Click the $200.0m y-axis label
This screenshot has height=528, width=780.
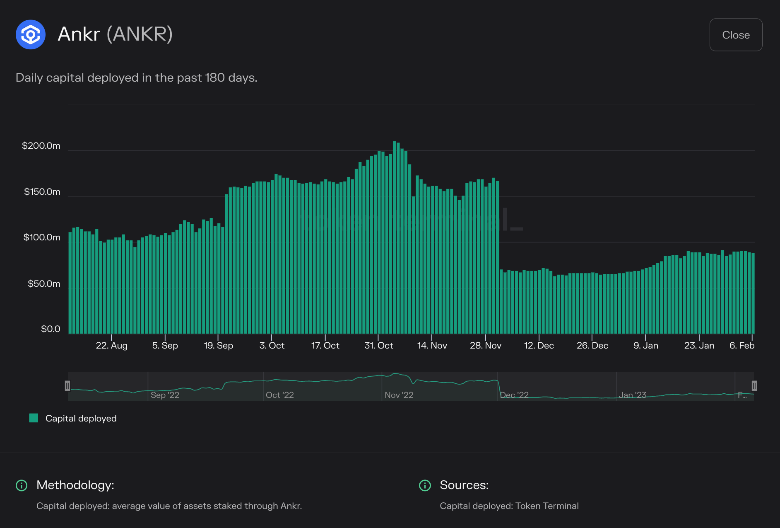tap(41, 146)
